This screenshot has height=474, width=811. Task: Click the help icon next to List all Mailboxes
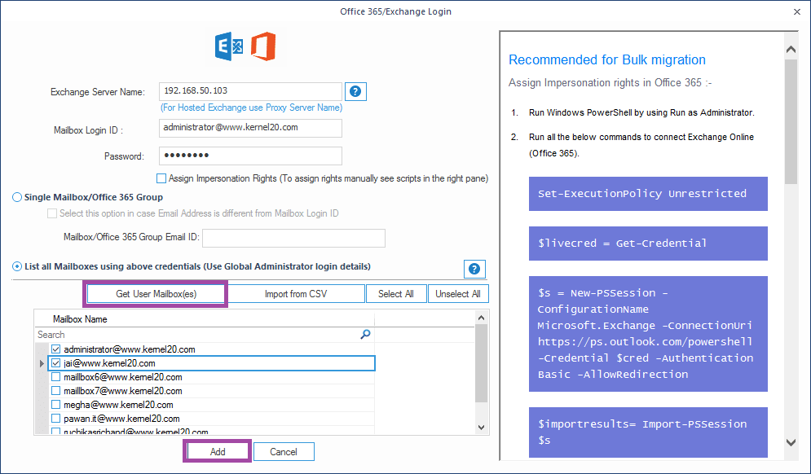click(474, 269)
